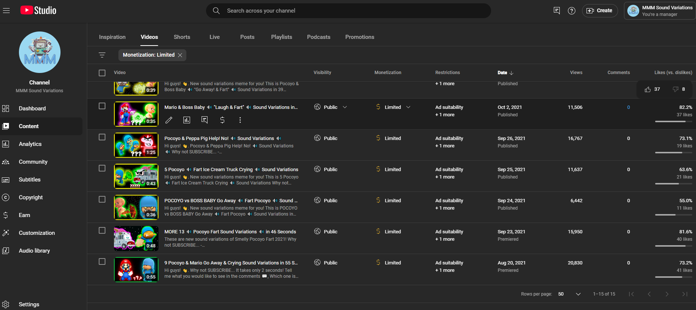This screenshot has width=696, height=310.
Task: Open the 5 Pocoyo Fart Ice Cream title
Action: (231, 170)
